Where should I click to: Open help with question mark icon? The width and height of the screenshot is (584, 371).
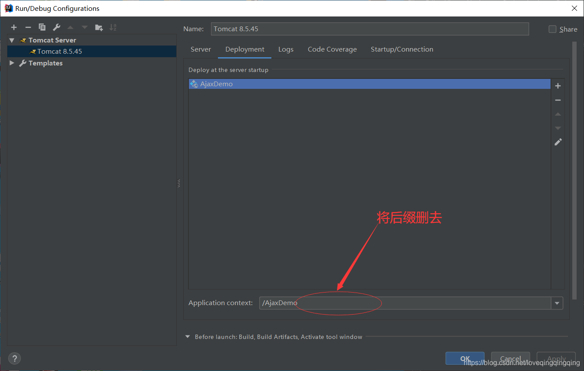[14, 358]
